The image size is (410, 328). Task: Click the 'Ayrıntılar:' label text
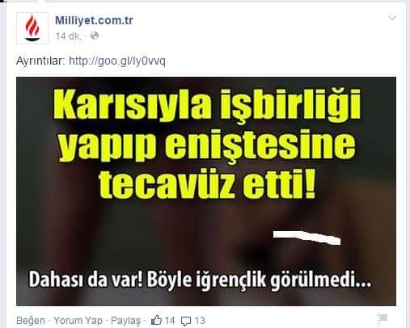(41, 61)
